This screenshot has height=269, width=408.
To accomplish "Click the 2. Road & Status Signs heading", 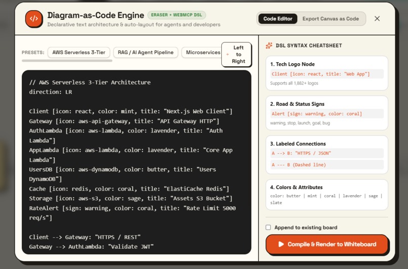I will coord(297,104).
